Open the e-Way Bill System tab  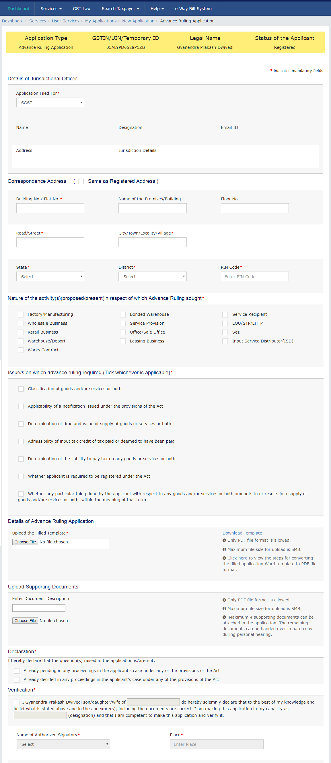click(x=193, y=9)
